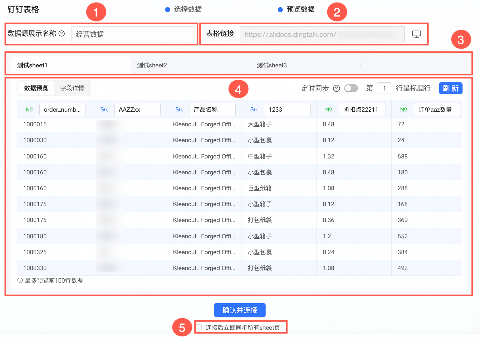Click the discount cell 0.36

[x=328, y=220]
